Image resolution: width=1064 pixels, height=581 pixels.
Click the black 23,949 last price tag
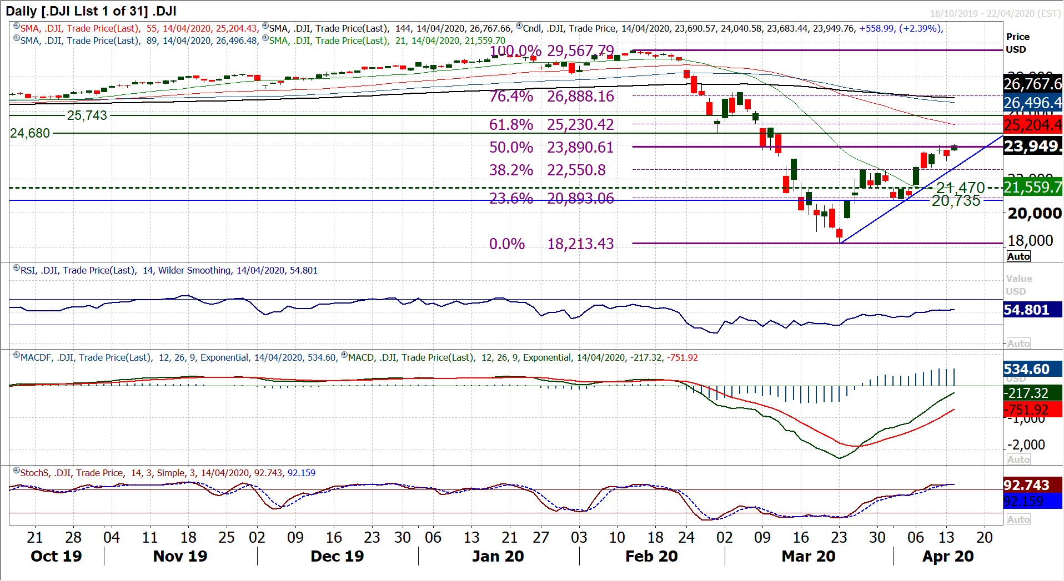click(x=1033, y=146)
